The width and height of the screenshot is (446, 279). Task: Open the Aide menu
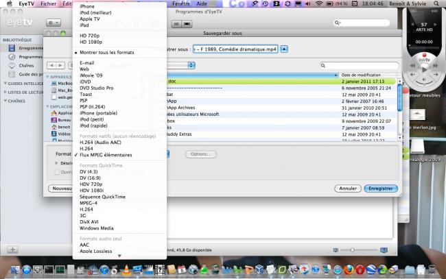(x=202, y=3)
